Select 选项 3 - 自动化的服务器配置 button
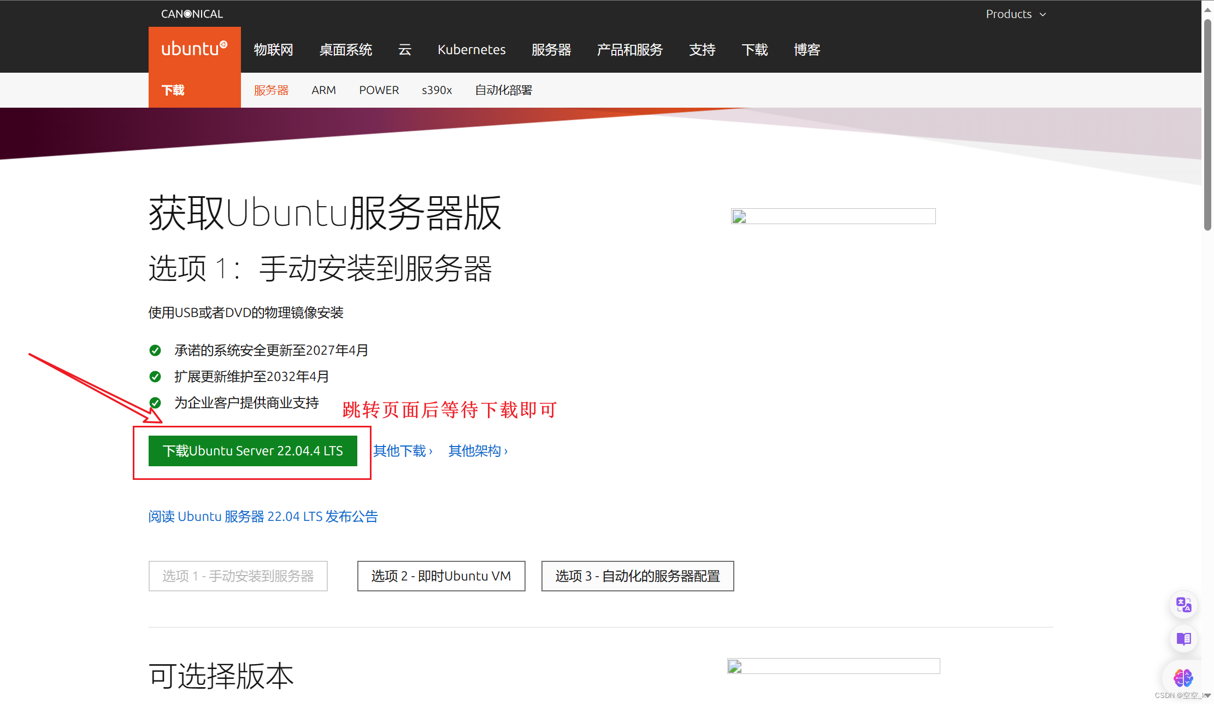This screenshot has width=1214, height=704. pos(638,576)
